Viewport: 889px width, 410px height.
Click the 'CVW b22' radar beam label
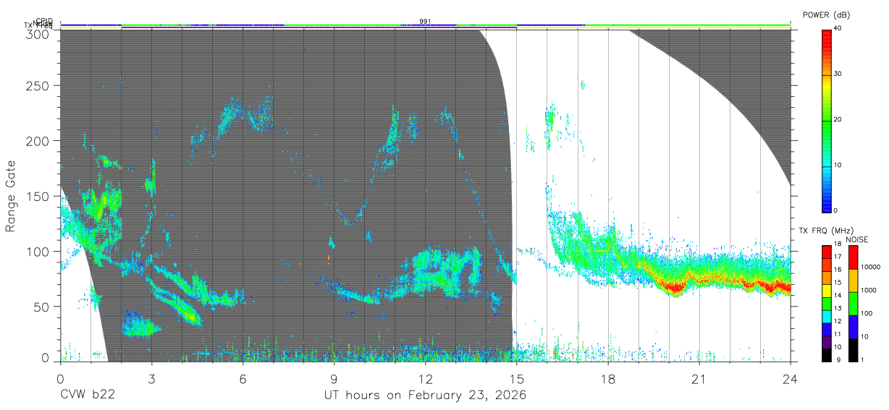(86, 396)
